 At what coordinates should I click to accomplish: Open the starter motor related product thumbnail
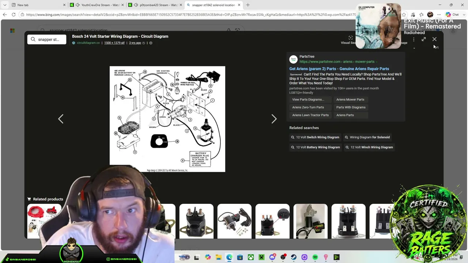tap(310, 221)
